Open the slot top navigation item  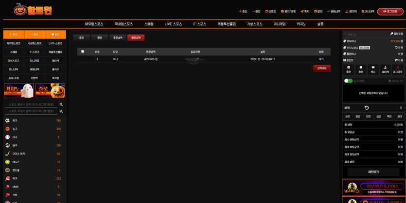320,24
